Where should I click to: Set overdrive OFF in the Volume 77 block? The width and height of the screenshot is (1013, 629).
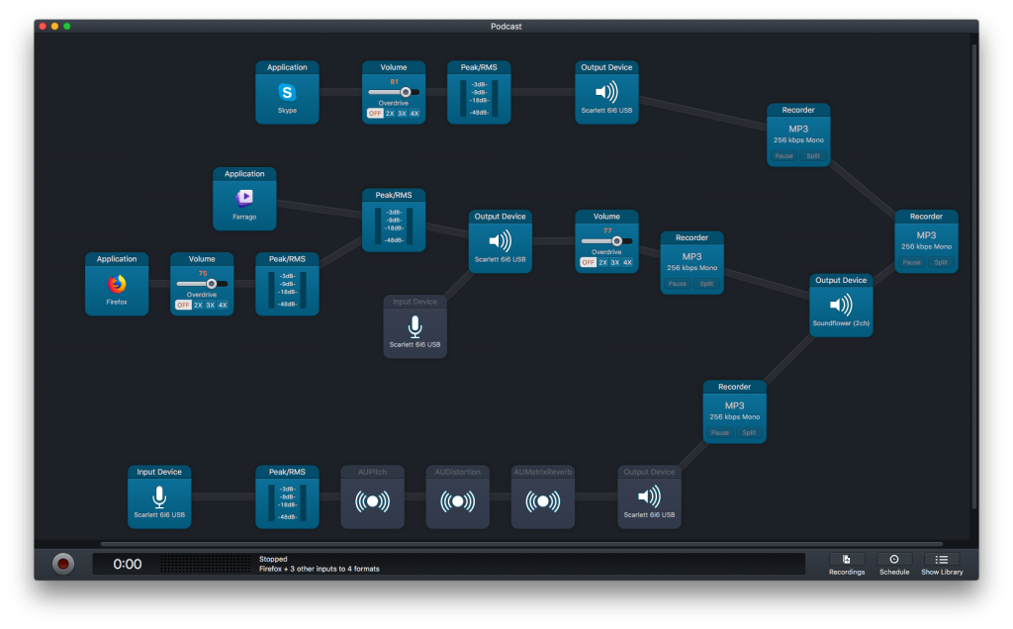(588, 263)
